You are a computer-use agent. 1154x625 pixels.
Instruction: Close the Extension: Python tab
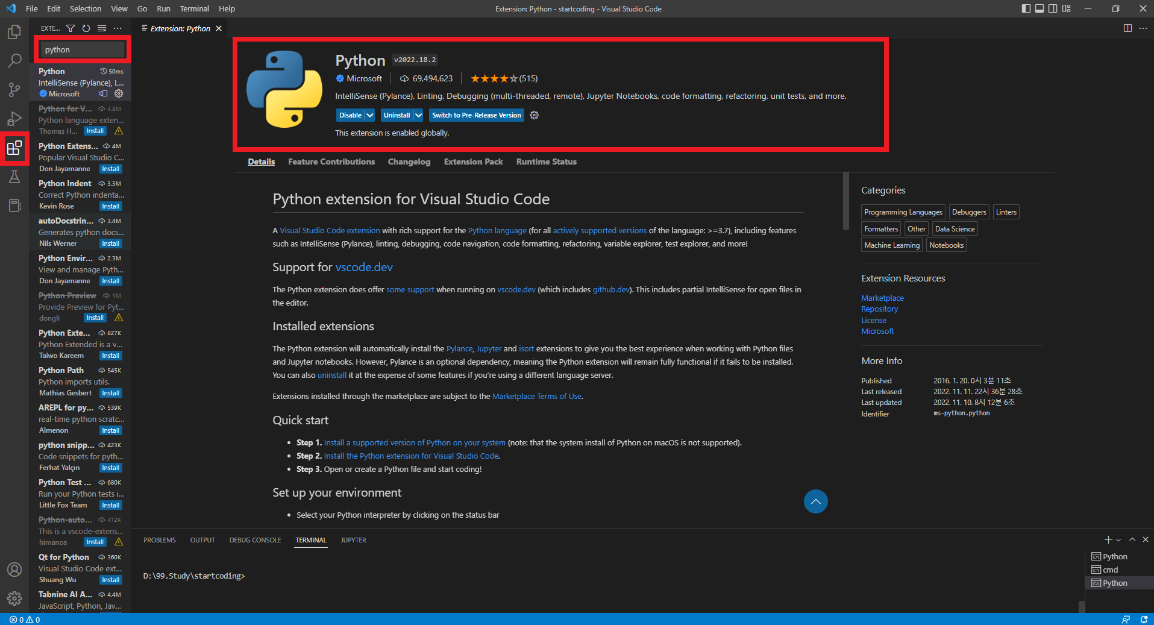(219, 28)
